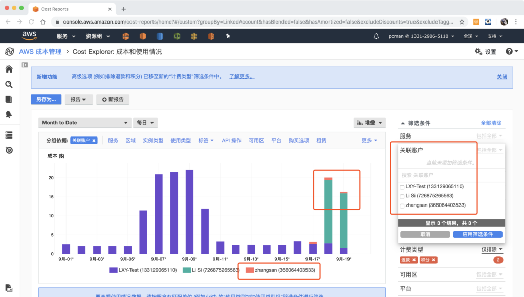The height and width of the screenshot is (297, 524).
Task: Click the notifications bell icon
Action: [376, 36]
